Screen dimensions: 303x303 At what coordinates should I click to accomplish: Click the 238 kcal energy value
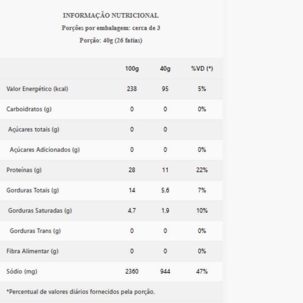pos(132,89)
